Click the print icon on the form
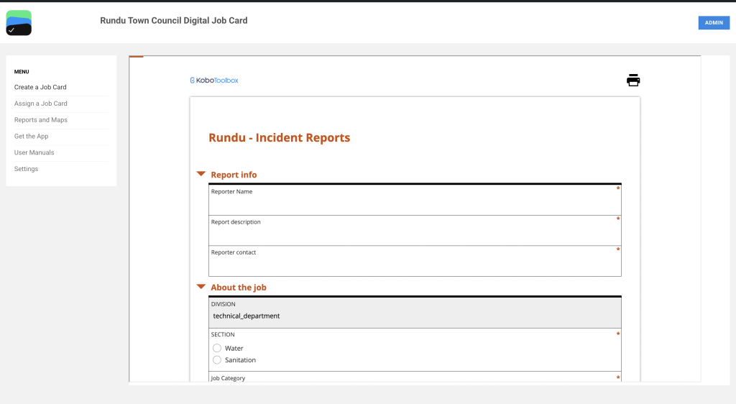Screen dimensions: 736x404 632,81
